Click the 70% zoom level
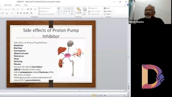The image size is (172, 97). [x=105, y=96]
